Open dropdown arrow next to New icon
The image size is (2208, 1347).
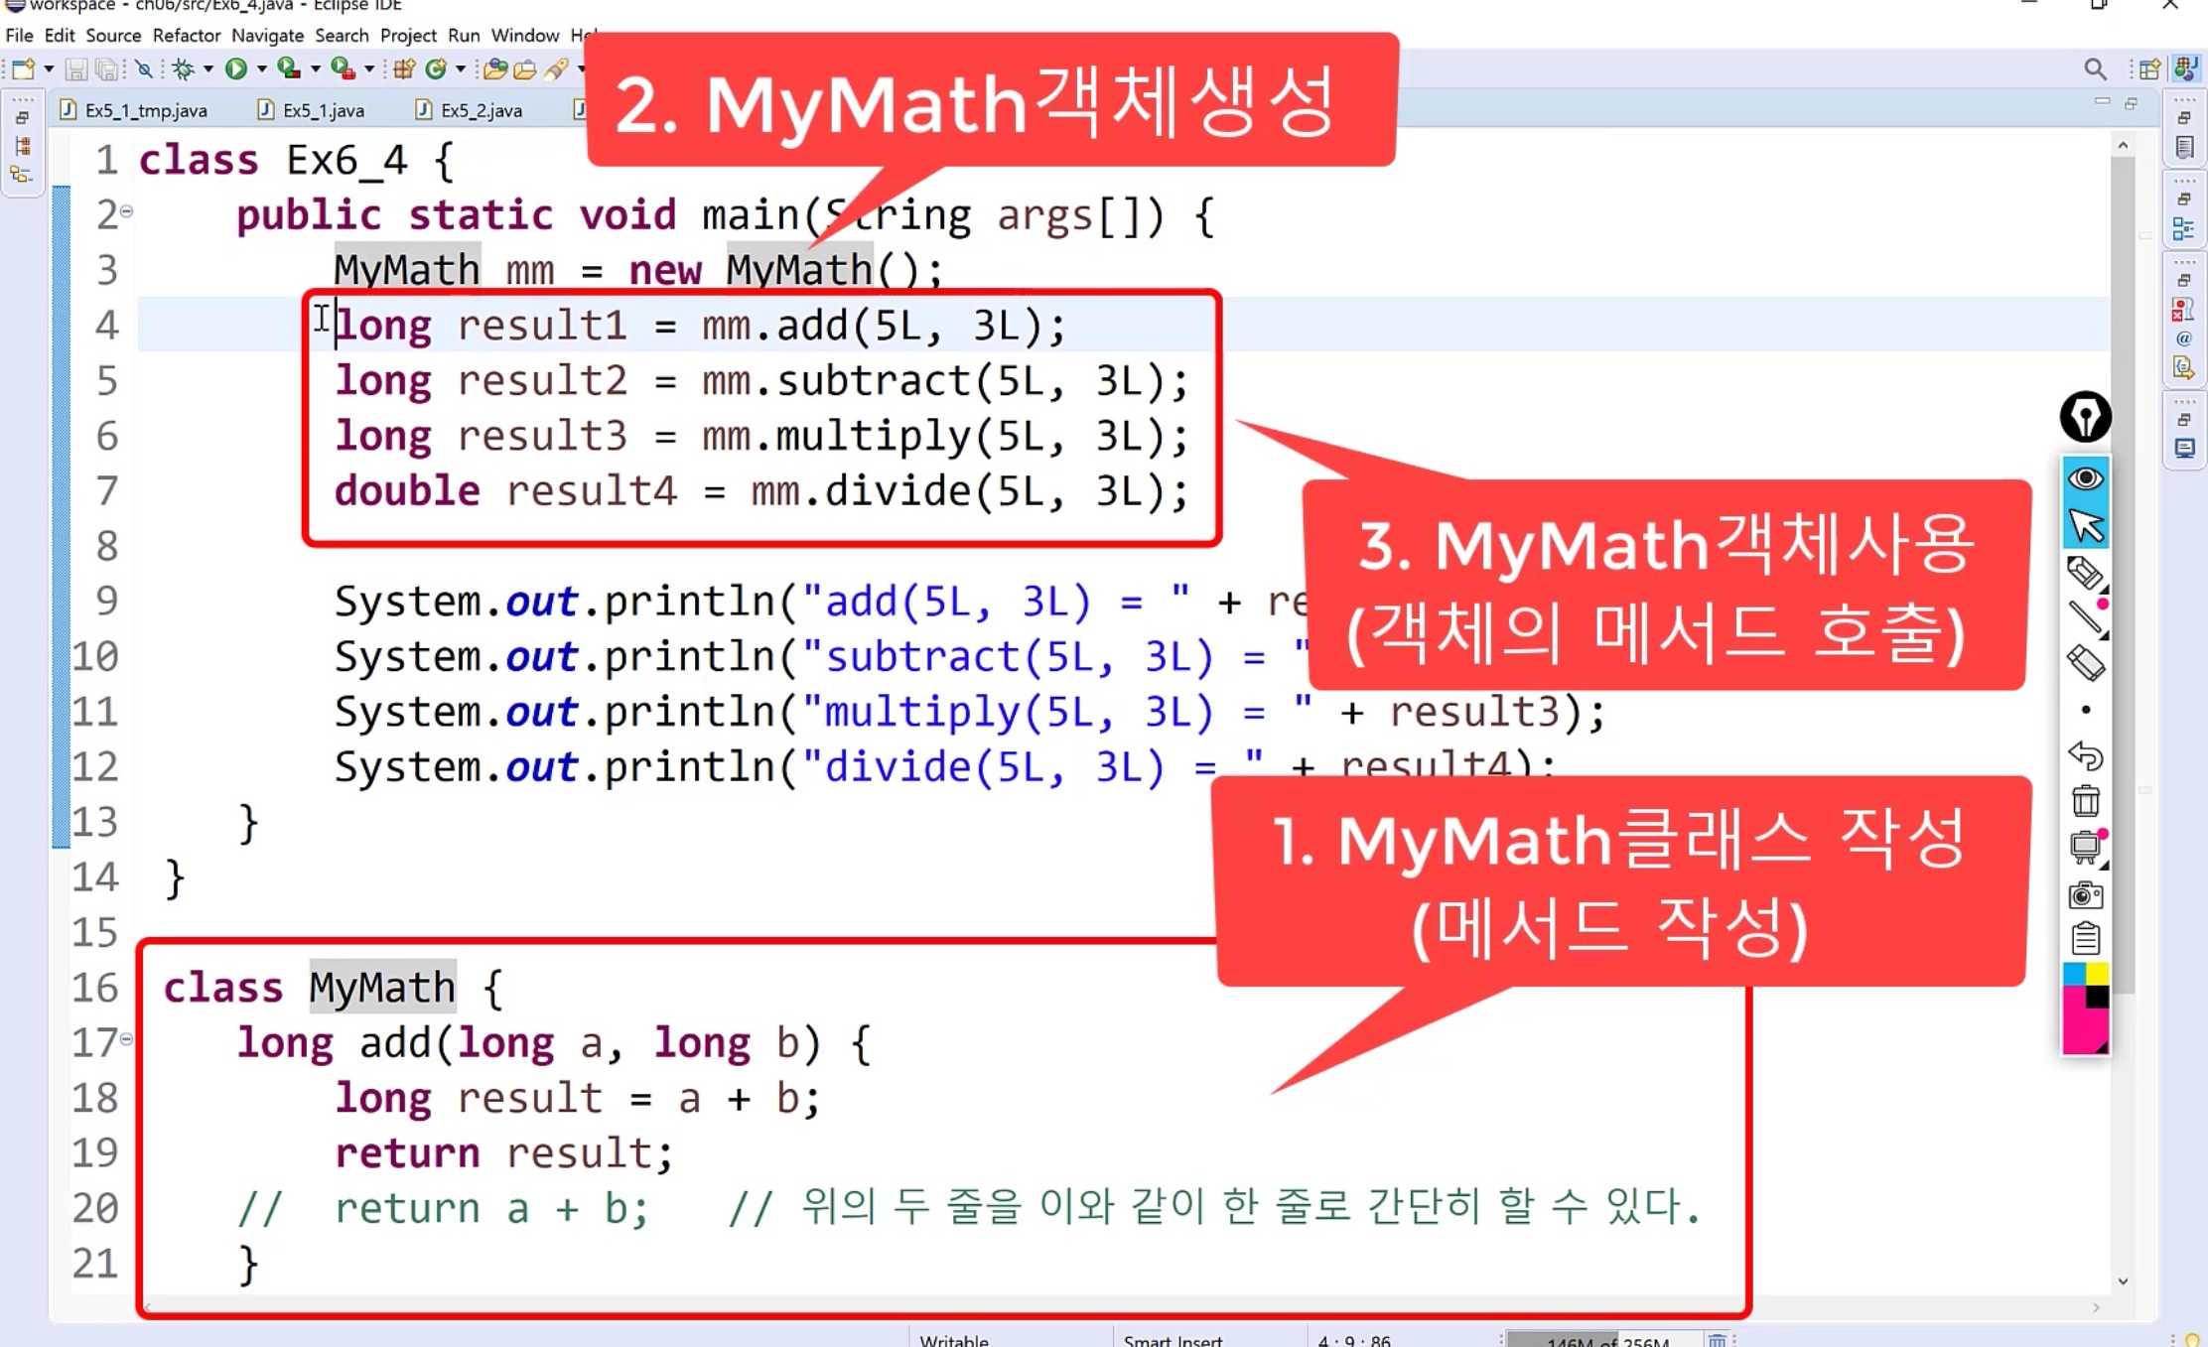[49, 68]
